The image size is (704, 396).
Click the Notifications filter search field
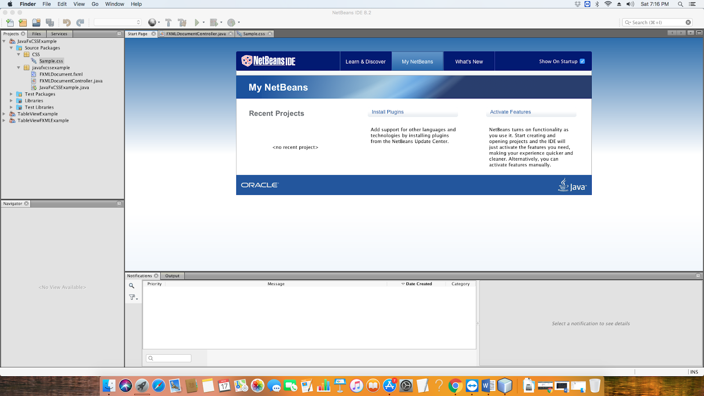coord(169,358)
